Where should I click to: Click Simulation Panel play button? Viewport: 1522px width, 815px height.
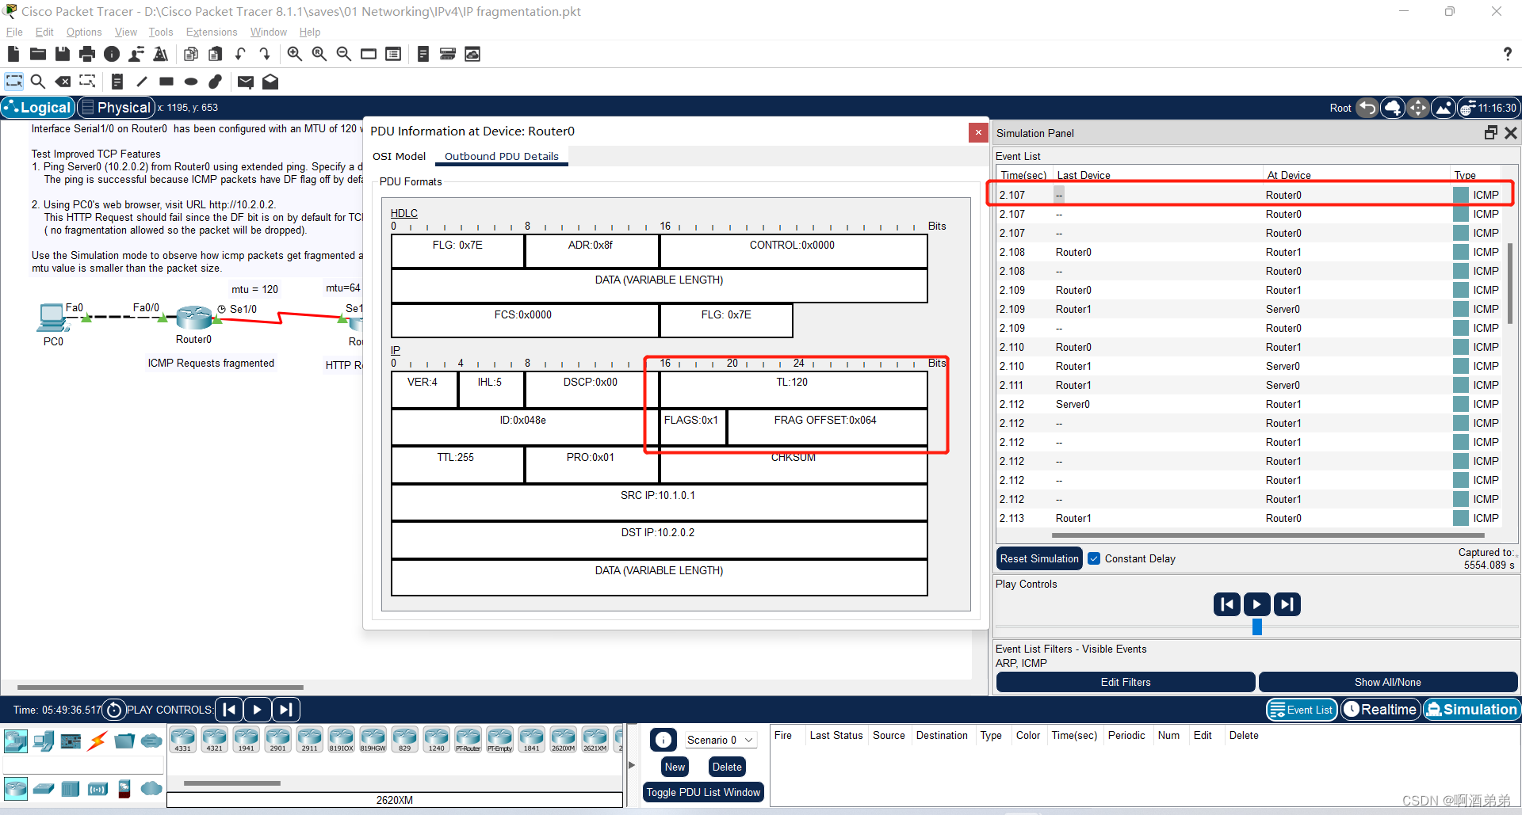(x=1257, y=604)
